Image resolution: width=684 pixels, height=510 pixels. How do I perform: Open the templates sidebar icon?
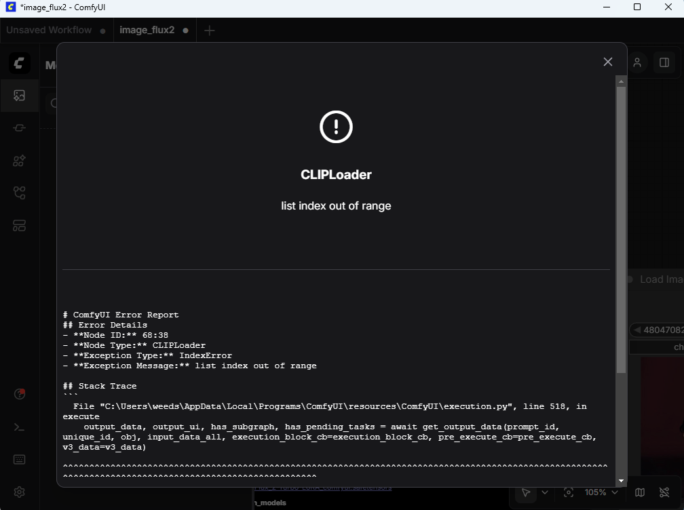[19, 225]
